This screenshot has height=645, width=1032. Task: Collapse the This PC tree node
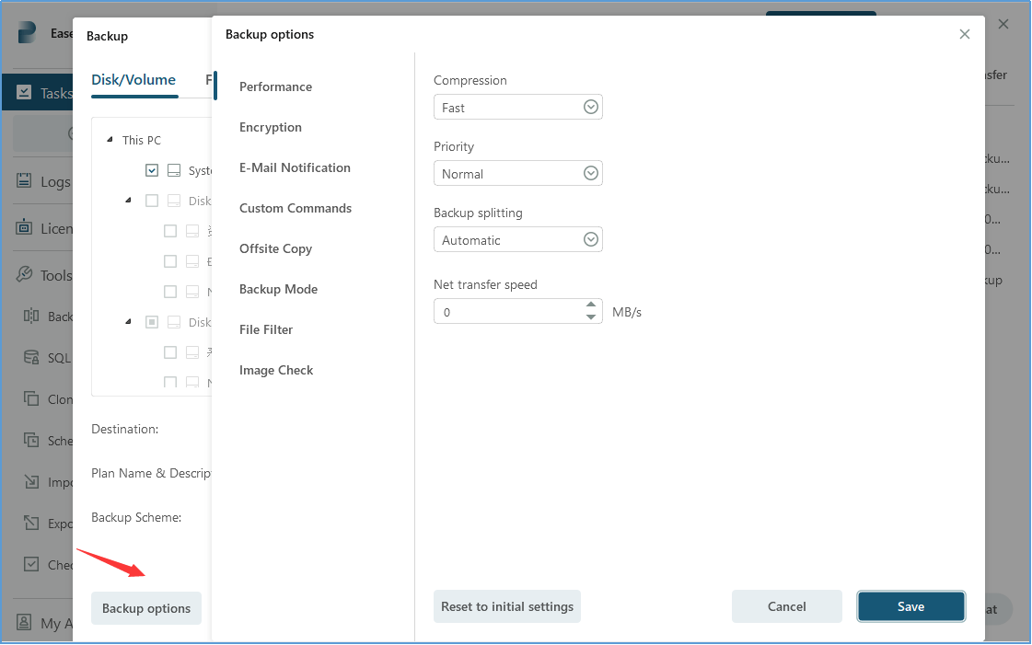110,140
